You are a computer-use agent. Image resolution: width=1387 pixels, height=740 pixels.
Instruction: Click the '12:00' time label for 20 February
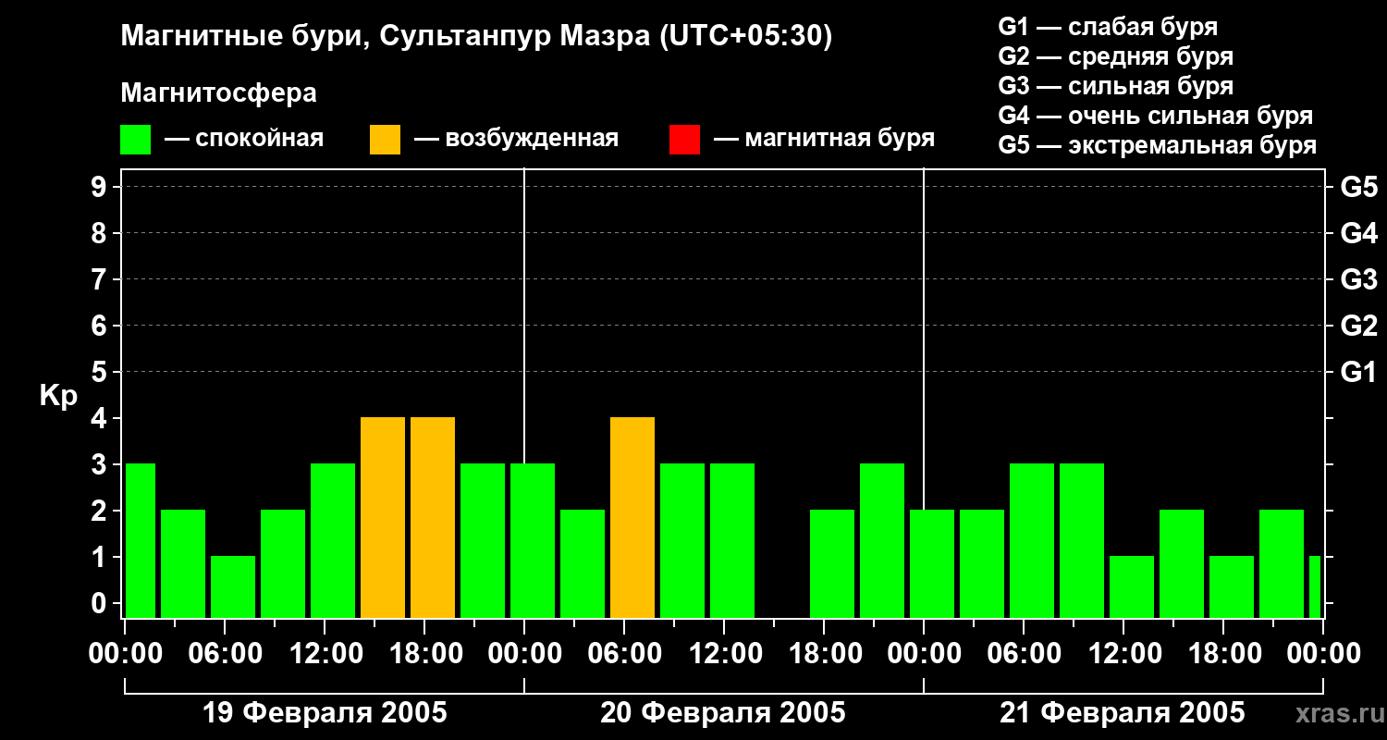[724, 654]
